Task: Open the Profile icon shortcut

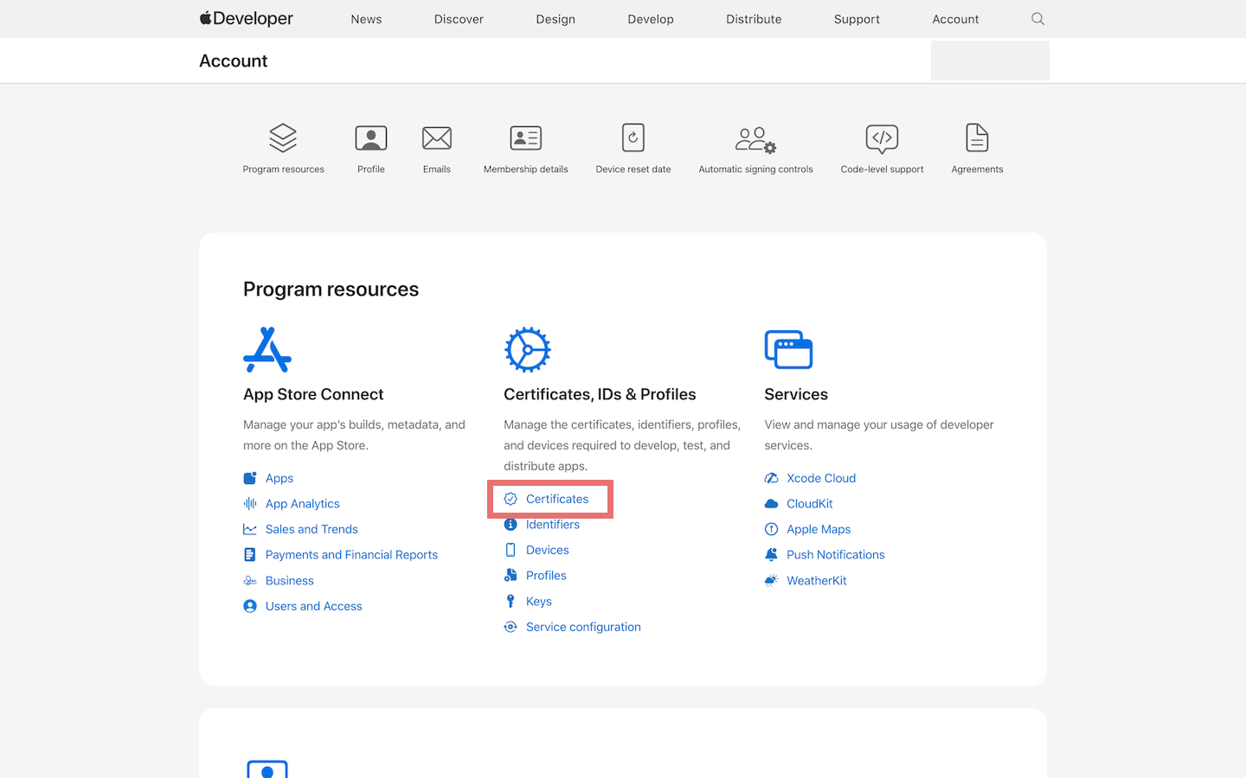Action: (x=371, y=139)
